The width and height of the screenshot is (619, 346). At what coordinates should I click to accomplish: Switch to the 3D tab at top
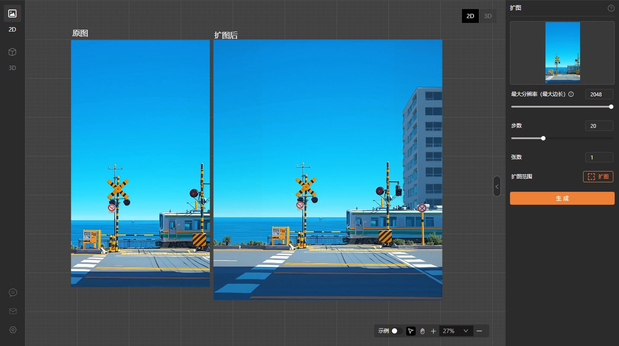(488, 16)
